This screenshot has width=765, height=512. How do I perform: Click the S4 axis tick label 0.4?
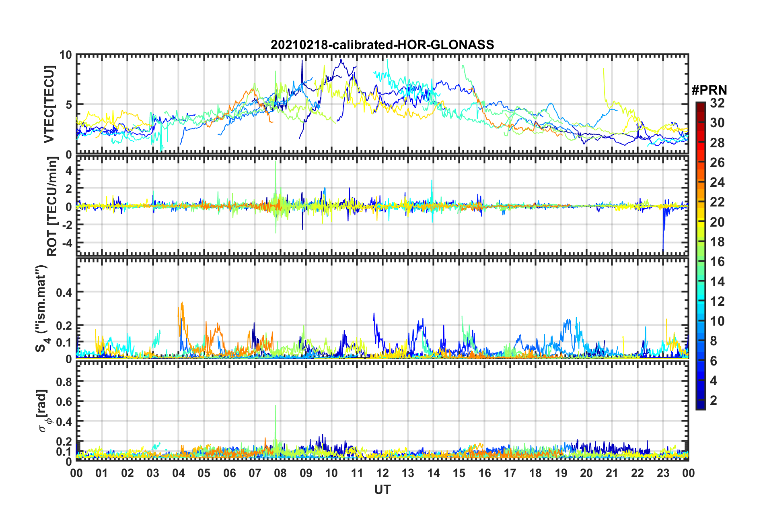click(64, 293)
